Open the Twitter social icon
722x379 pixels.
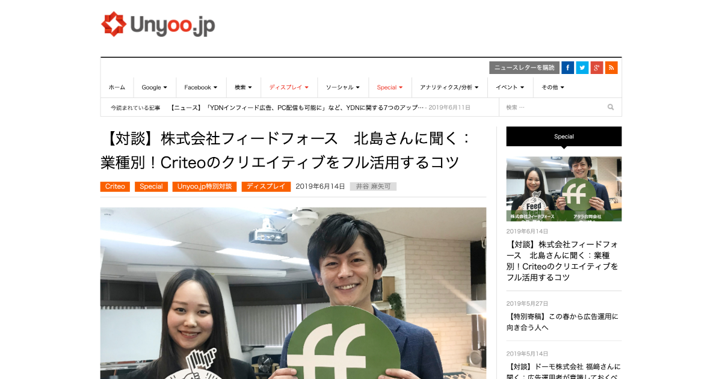click(x=582, y=68)
